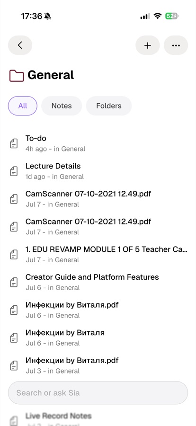
Task: Select the All filter chip
Action: pyautogui.click(x=23, y=106)
